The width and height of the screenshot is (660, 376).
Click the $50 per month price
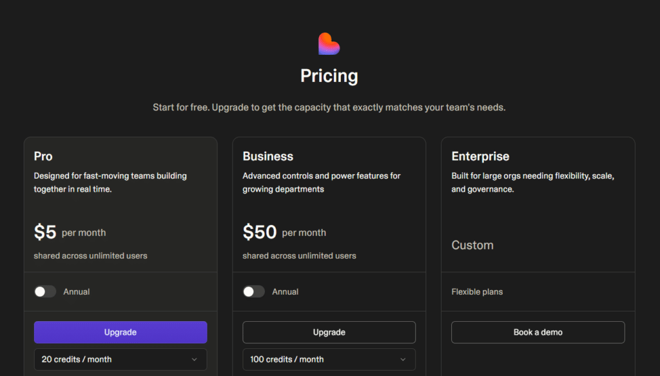click(260, 232)
